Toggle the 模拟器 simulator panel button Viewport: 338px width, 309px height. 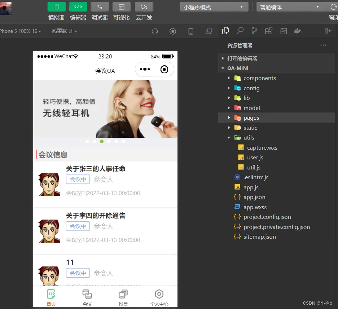57,7
